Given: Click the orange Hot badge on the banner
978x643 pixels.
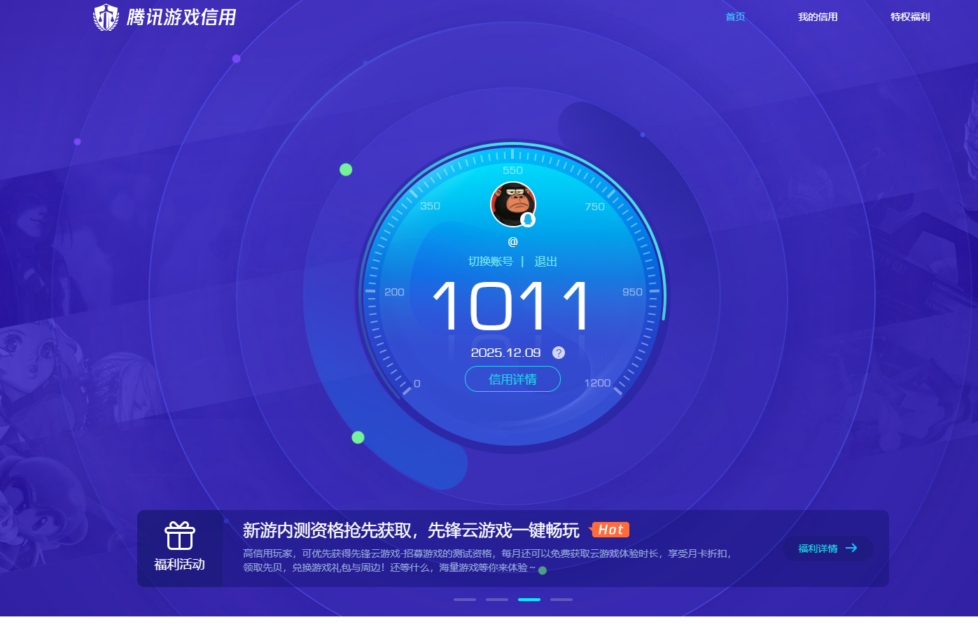Looking at the screenshot, I should click(610, 530).
